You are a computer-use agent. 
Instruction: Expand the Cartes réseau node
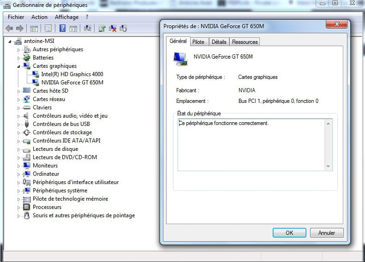pyautogui.click(x=18, y=100)
